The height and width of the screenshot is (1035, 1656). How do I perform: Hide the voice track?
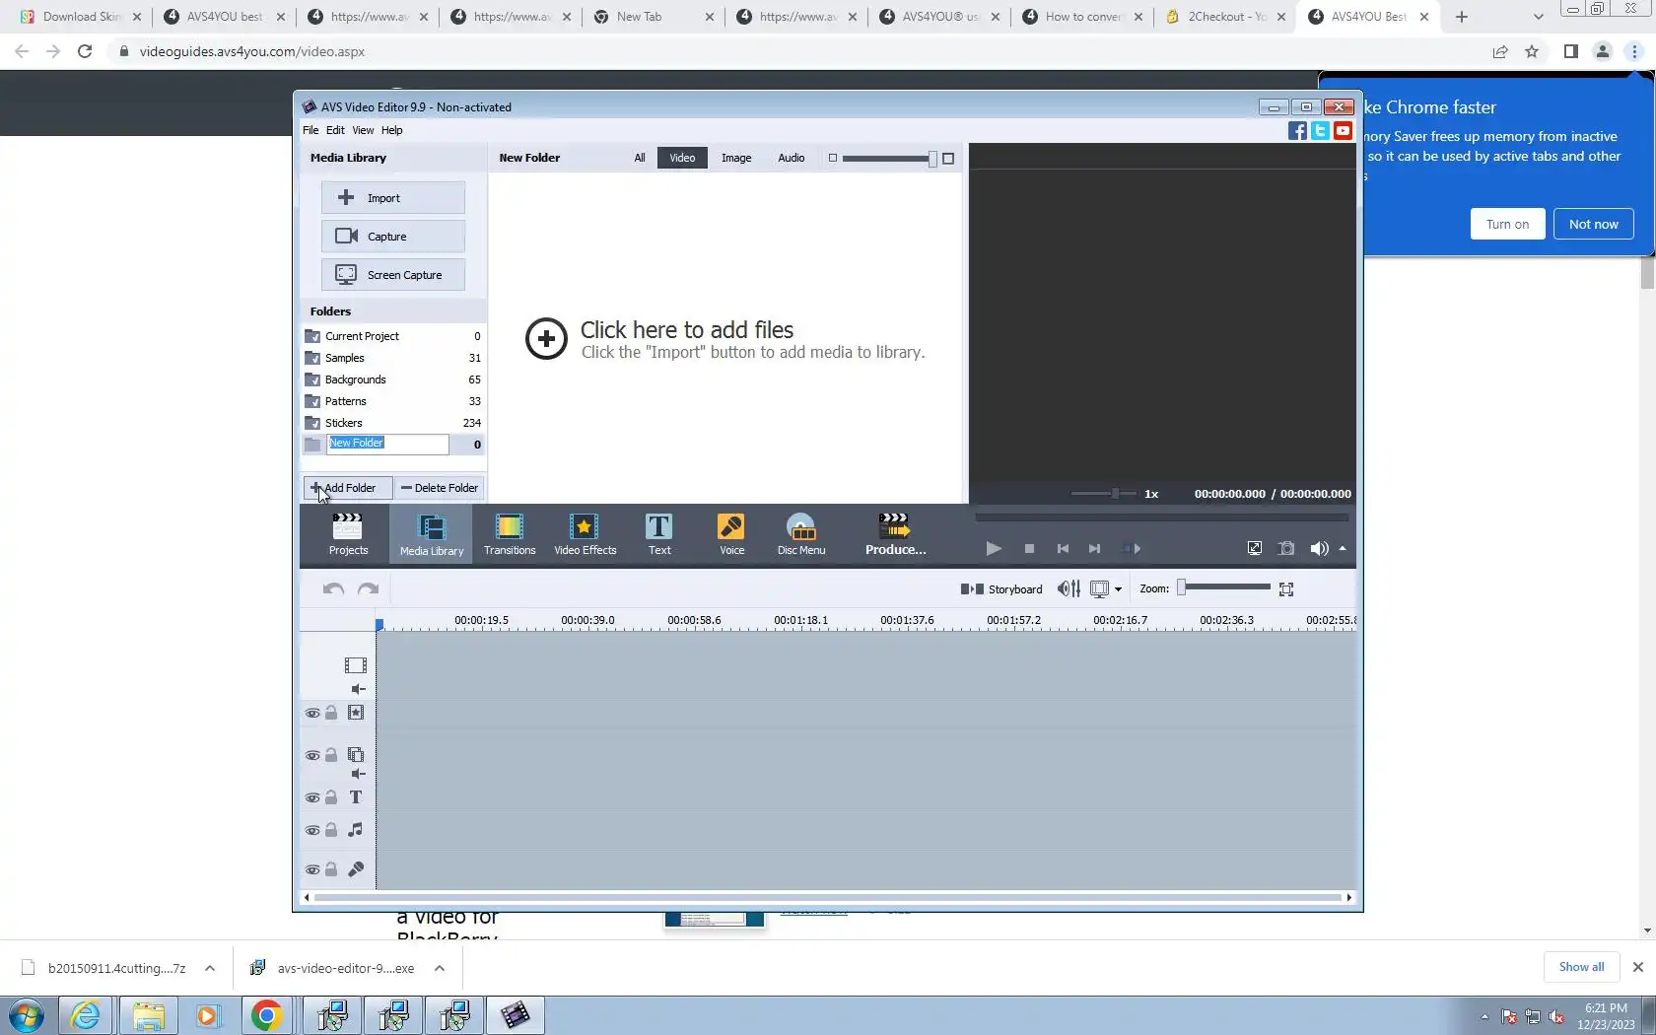(x=312, y=869)
